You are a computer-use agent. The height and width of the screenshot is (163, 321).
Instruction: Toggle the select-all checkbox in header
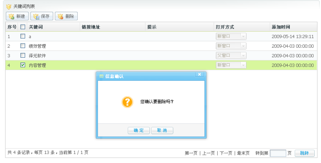coord(23,27)
